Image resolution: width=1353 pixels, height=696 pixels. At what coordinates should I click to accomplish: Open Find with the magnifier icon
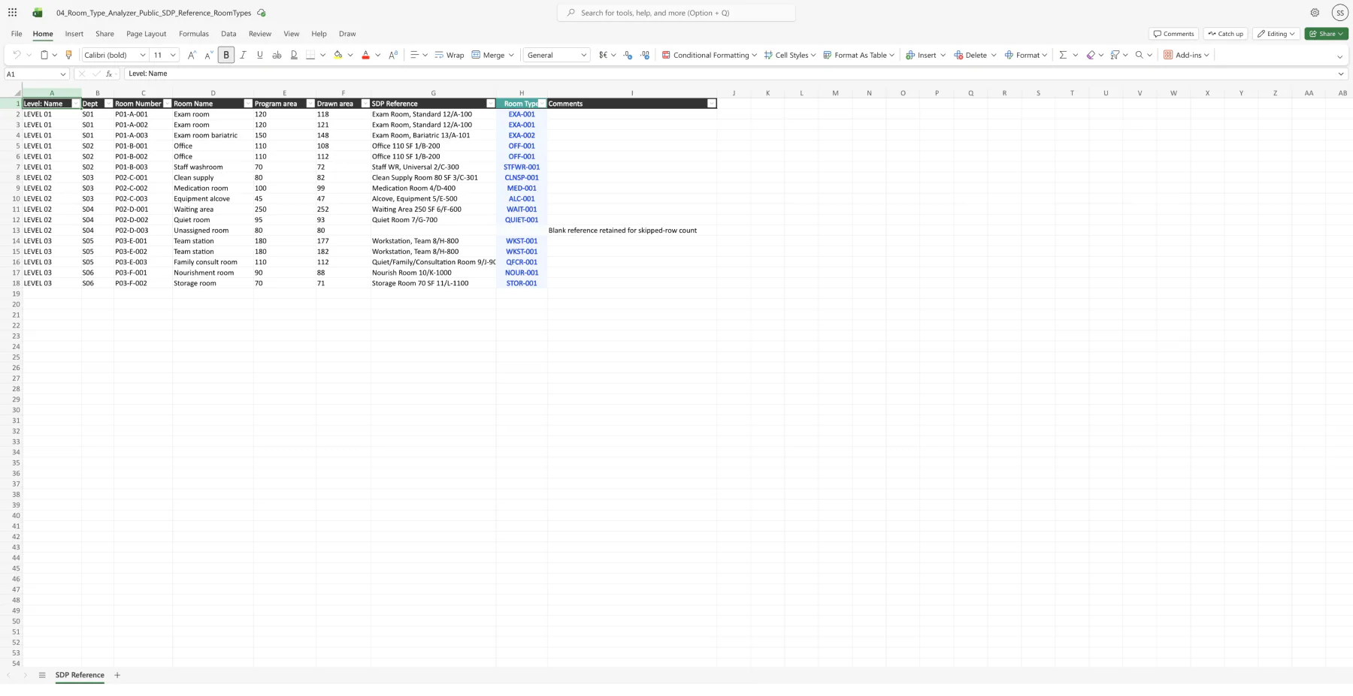coord(1140,54)
